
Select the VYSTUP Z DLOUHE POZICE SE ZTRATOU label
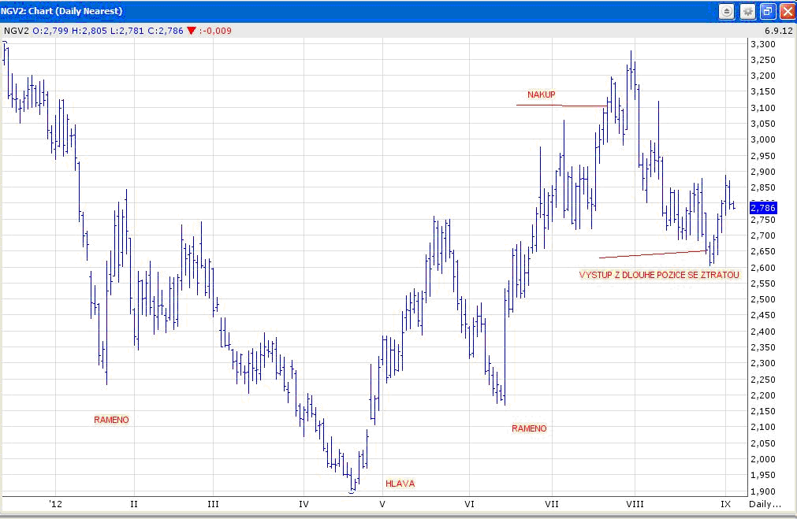coord(659,275)
